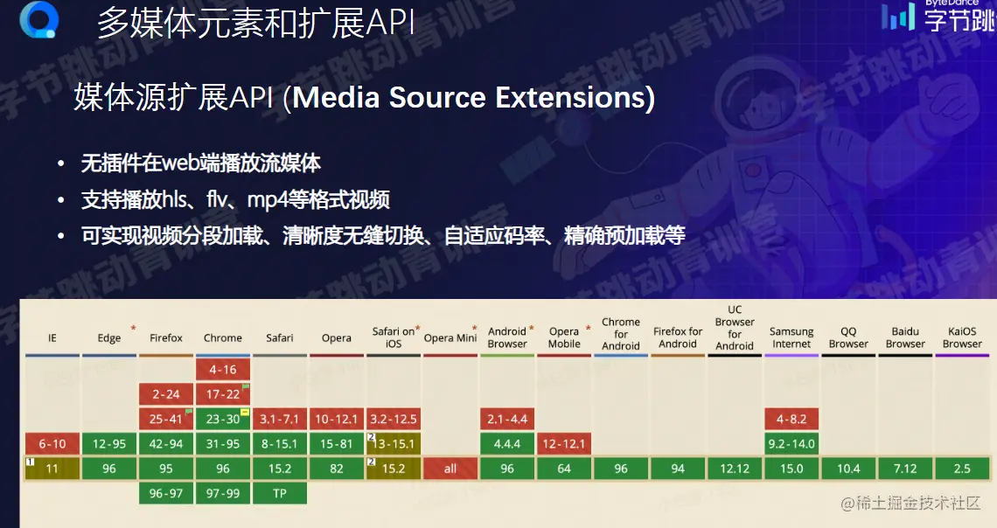Select the IE column header
This screenshot has height=528, width=997.
(52, 338)
